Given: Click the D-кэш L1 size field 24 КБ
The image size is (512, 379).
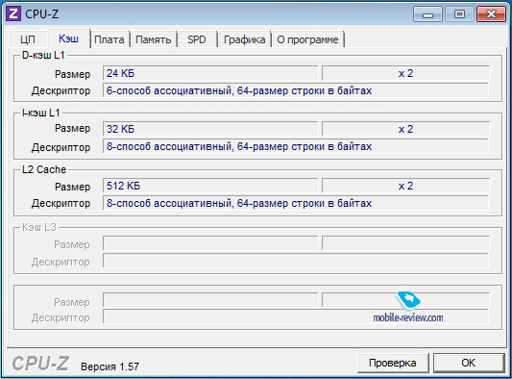Looking at the screenshot, I should tap(210, 73).
